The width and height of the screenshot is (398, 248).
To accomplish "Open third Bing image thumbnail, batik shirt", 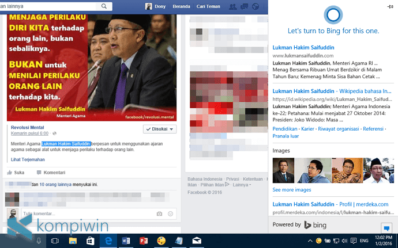I will (347, 170).
